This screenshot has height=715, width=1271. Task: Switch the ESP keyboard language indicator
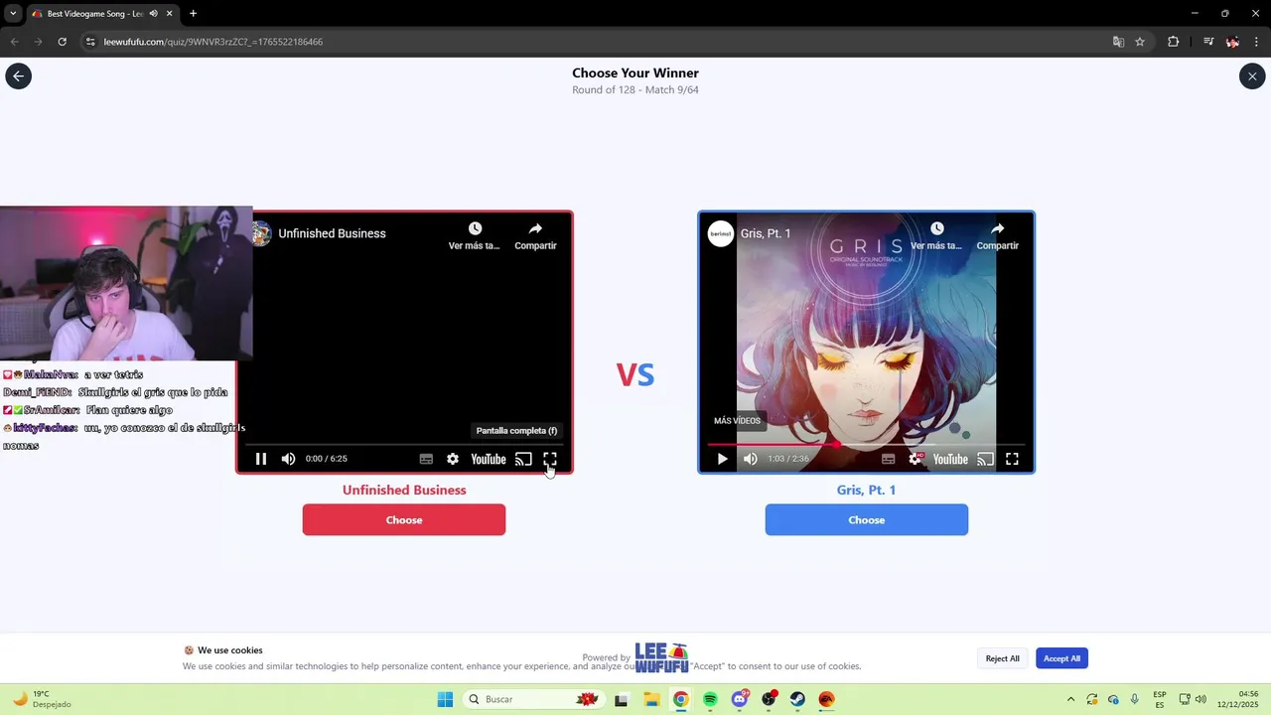[x=1160, y=699]
